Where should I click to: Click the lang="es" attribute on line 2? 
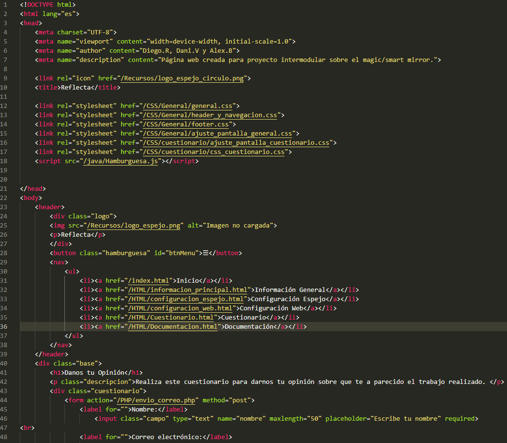(59, 14)
